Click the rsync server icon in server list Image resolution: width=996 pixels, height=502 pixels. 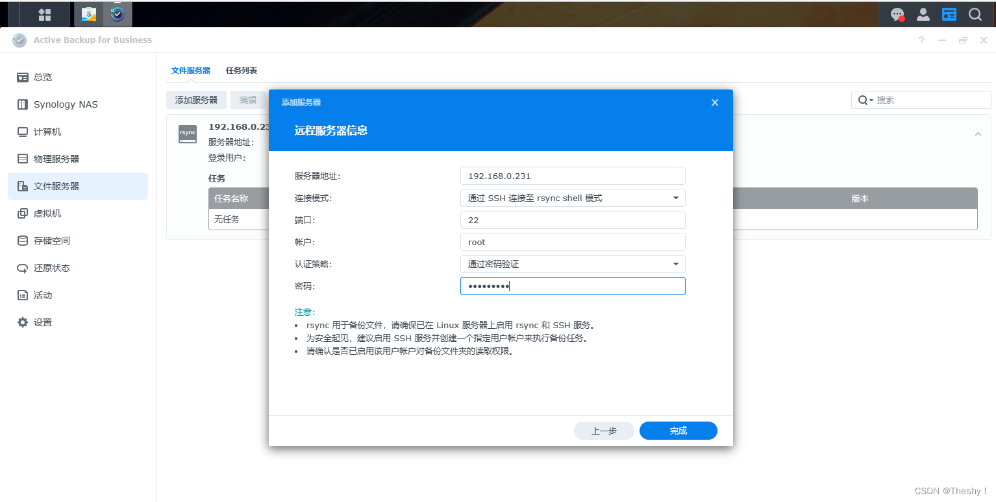187,134
